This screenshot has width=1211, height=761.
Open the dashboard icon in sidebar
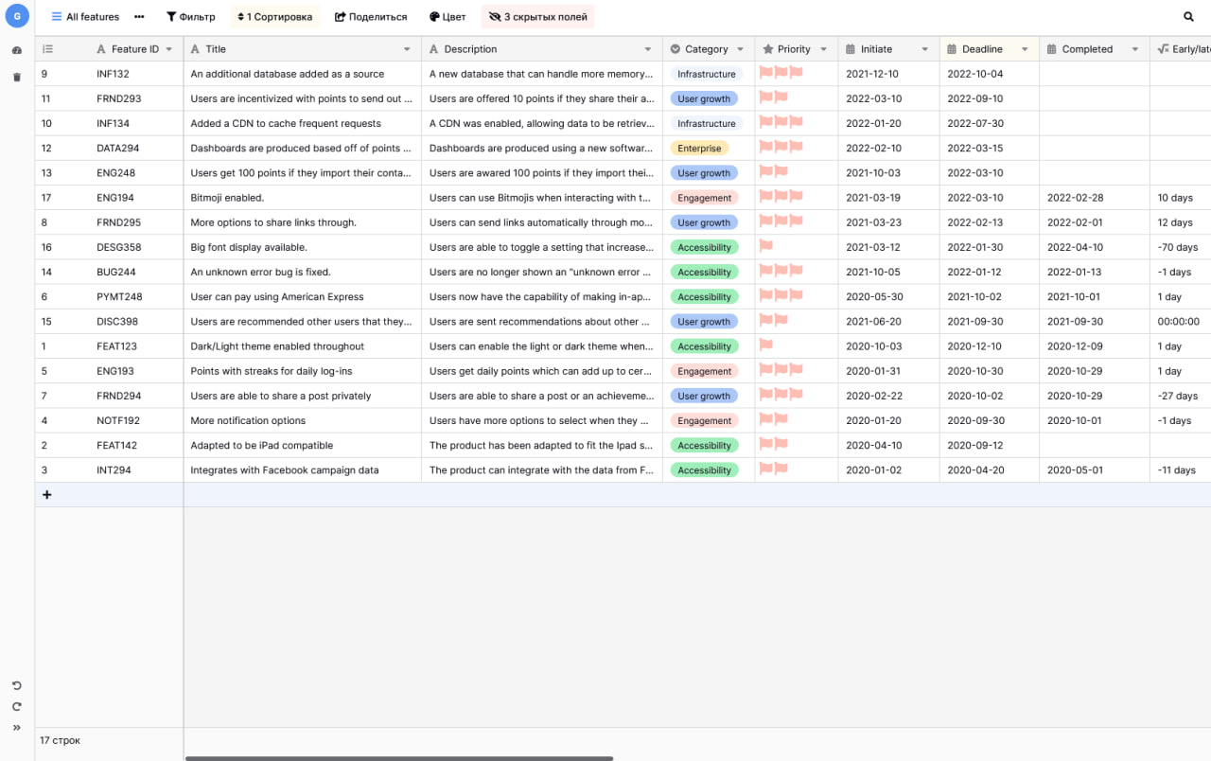[x=16, y=50]
